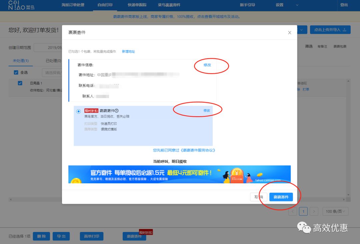Click the 删除 button in bottom bar
The image size is (360, 244).
tap(41, 236)
